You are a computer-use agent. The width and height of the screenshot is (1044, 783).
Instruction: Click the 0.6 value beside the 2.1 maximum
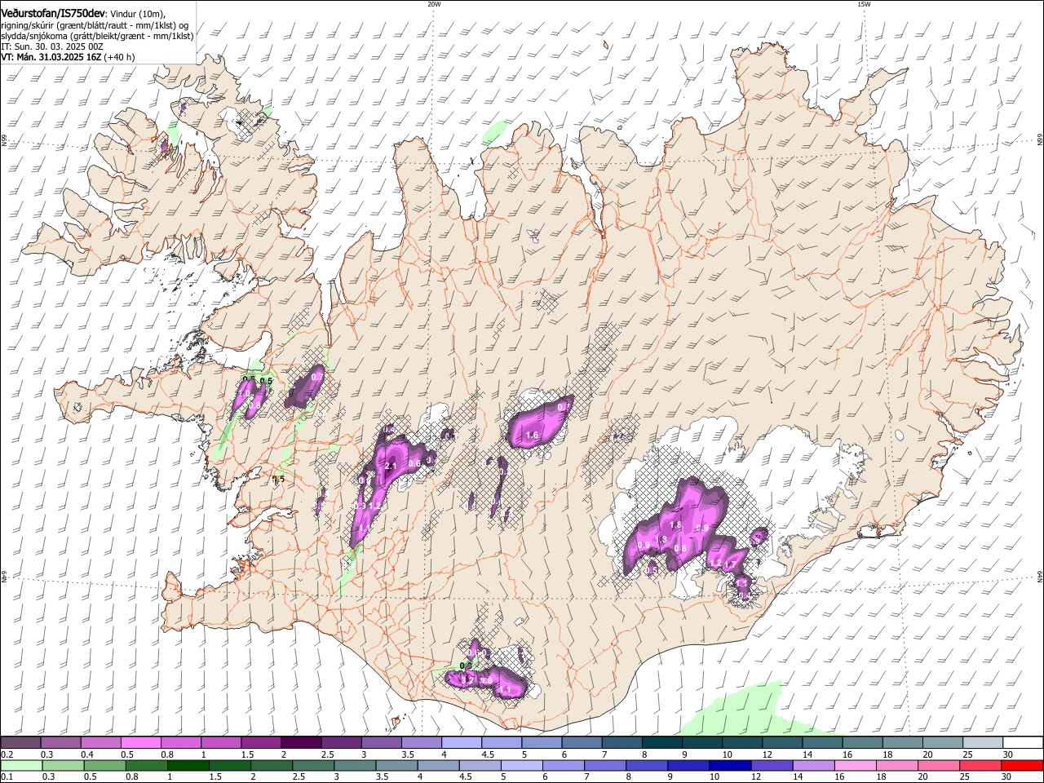click(x=414, y=463)
